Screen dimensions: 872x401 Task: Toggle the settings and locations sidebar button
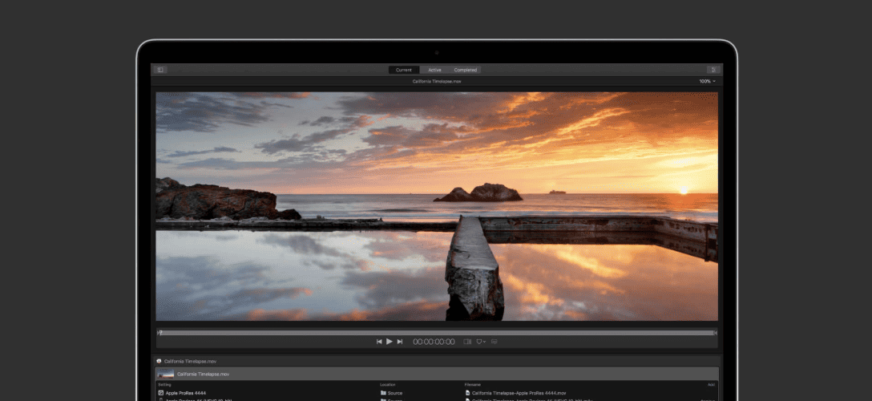pyautogui.click(x=160, y=70)
